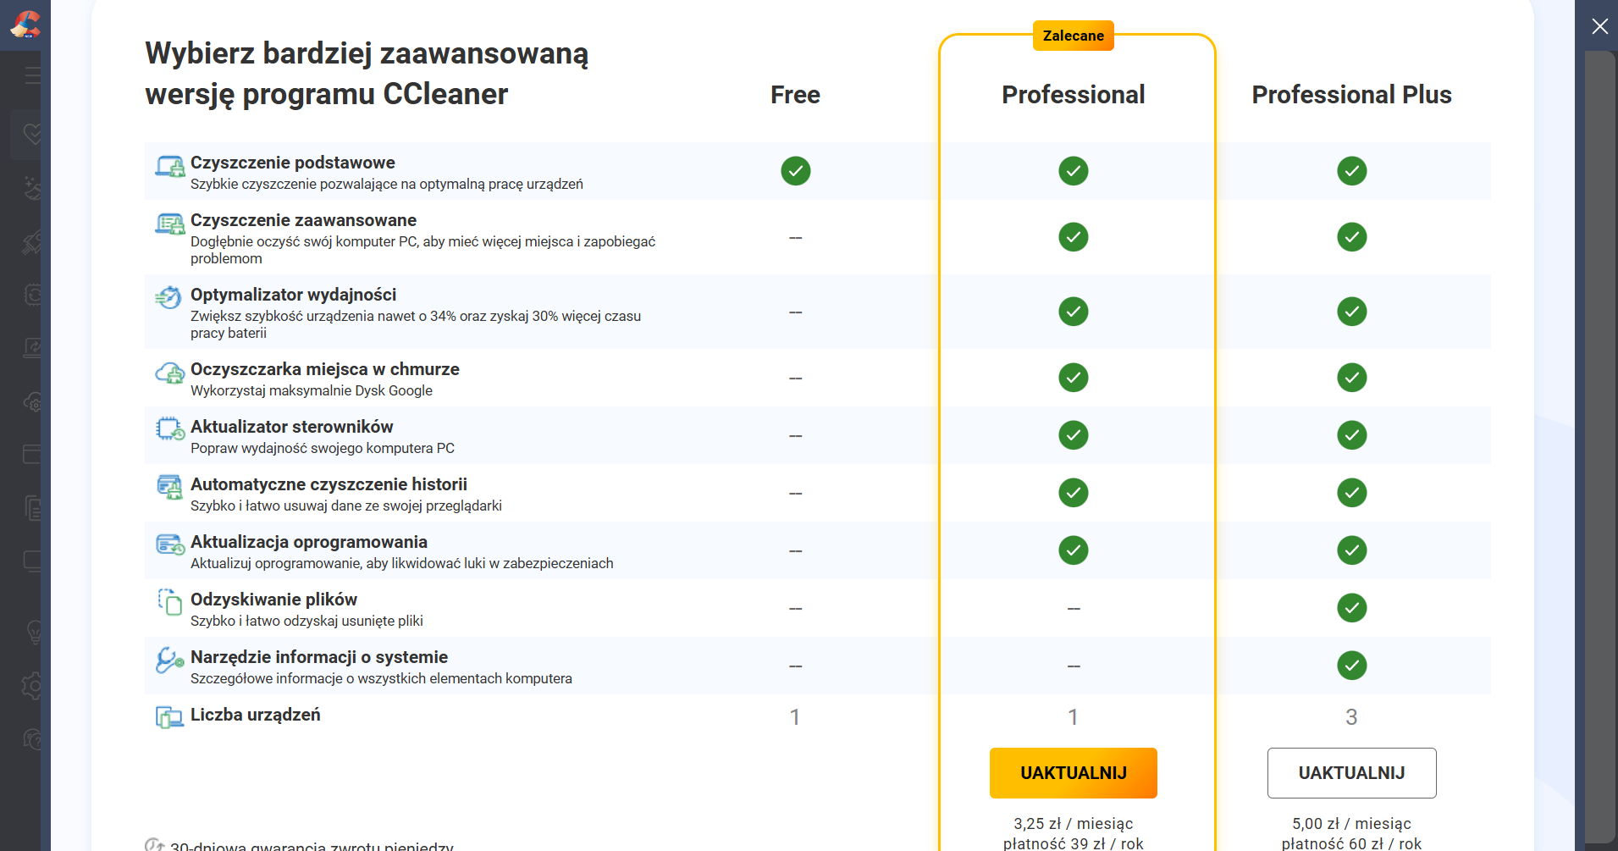Screen dimensions: 1618x851
Task: Click the Czyszczenie zaawansowane feature icon
Action: click(x=169, y=224)
